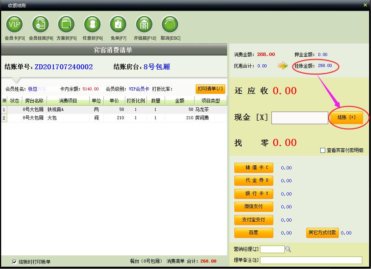
Task: Pay with 储值卡 C button
Action: point(254,168)
